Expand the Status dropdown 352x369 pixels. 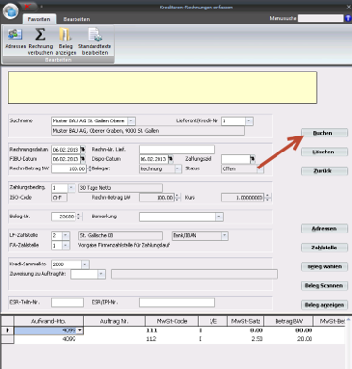tap(260, 168)
